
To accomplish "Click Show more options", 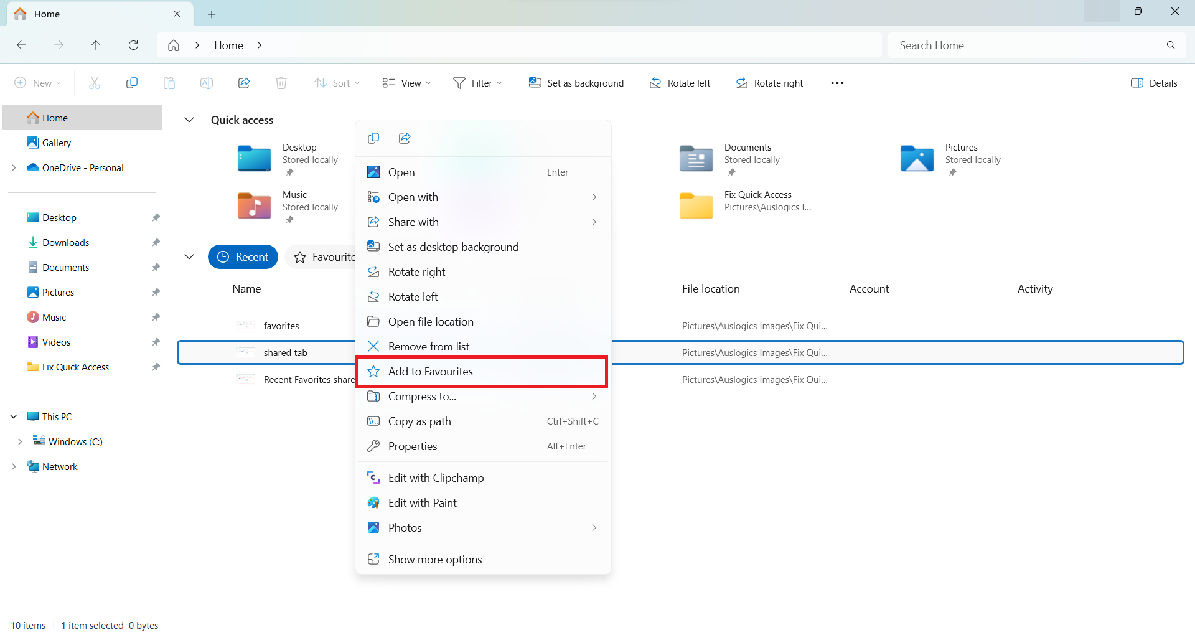I will pos(435,559).
